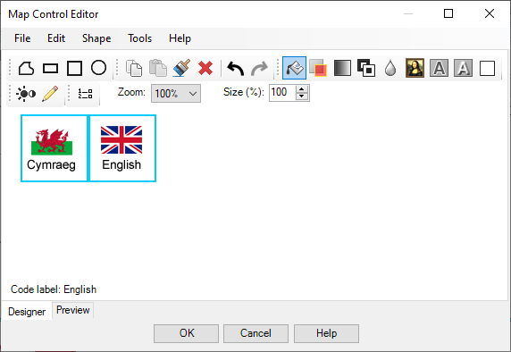The image size is (511, 352).
Task: Select the circle shape tool
Action: (x=98, y=68)
